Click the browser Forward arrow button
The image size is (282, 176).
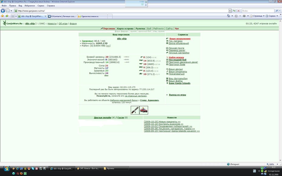pos(8,11)
